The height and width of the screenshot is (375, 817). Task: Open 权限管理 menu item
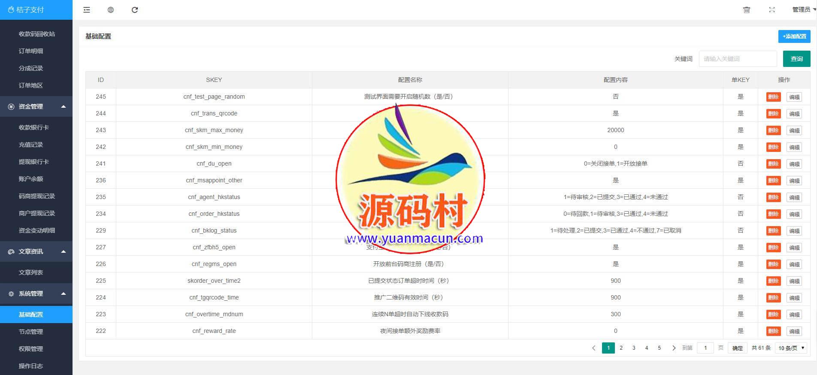point(30,349)
